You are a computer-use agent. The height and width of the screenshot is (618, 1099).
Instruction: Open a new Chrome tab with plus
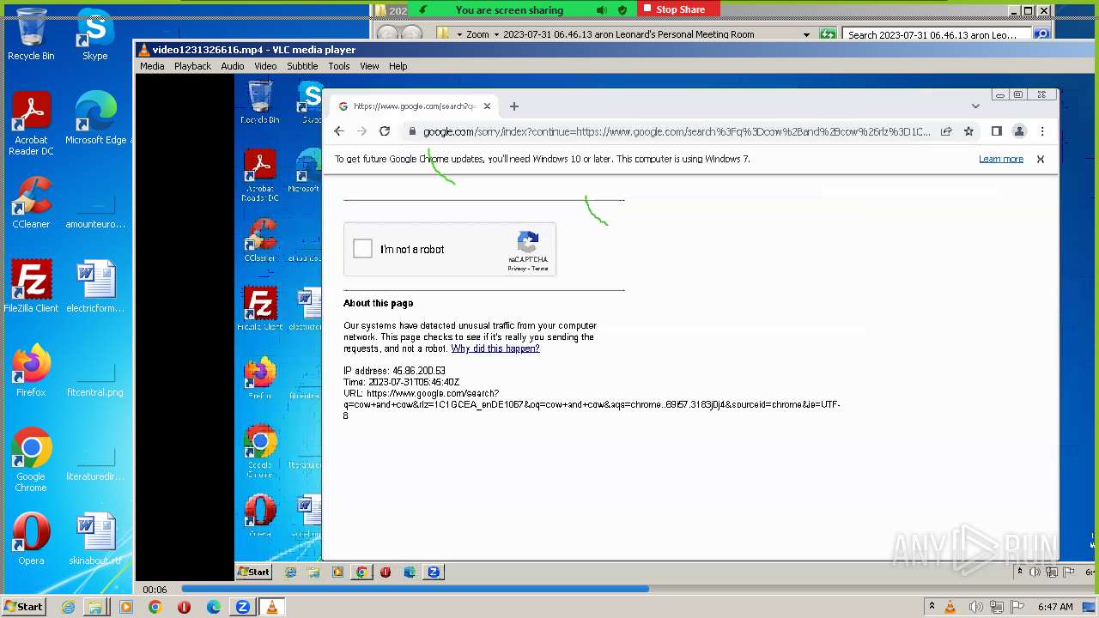click(x=513, y=106)
